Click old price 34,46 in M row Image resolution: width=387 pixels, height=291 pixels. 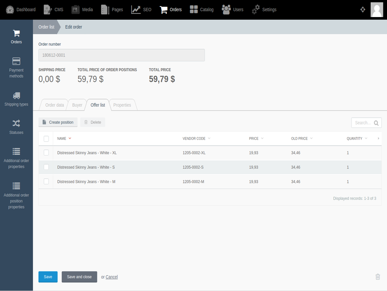click(x=296, y=182)
